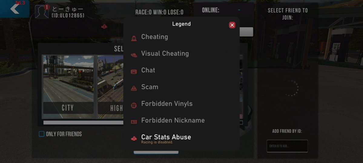Click the button below the Legend popup
363x163 pixels.
156,152
